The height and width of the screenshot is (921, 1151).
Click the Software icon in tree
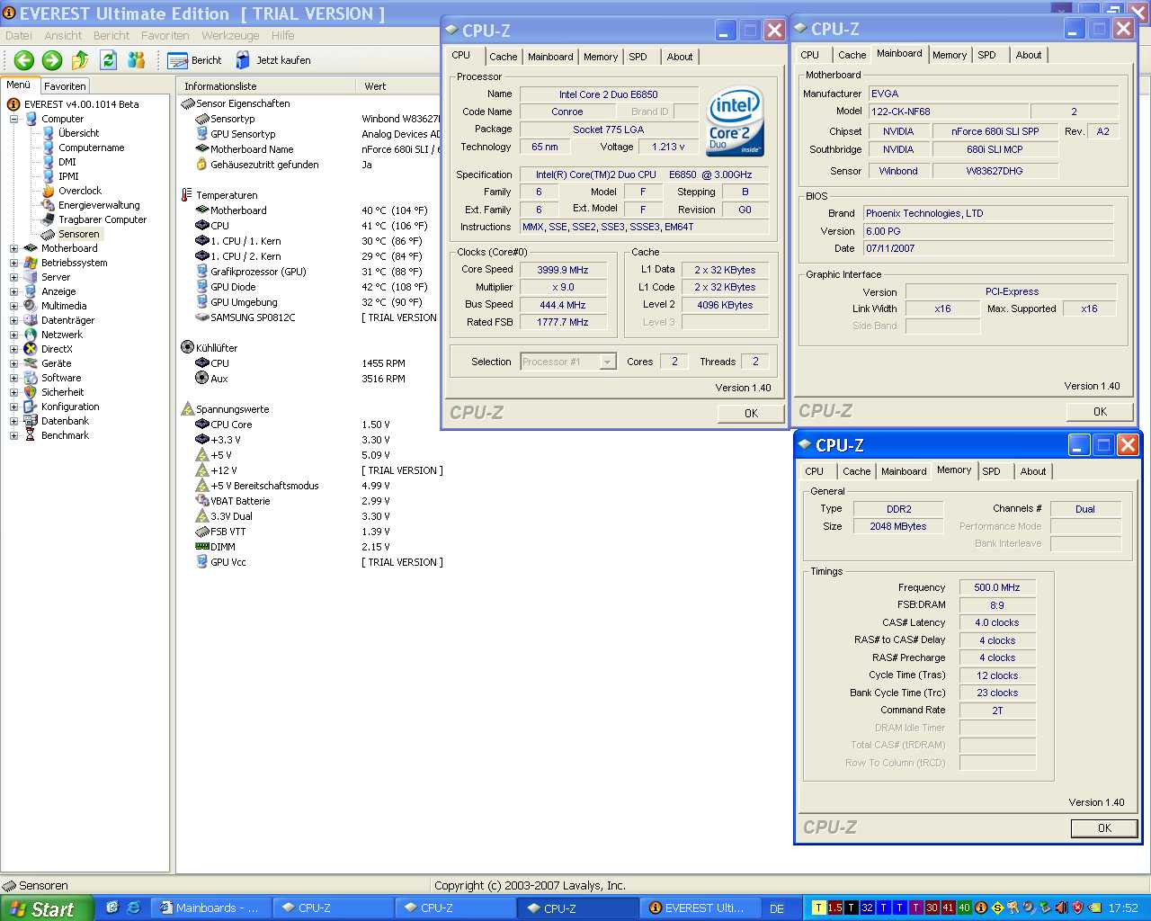pos(31,378)
